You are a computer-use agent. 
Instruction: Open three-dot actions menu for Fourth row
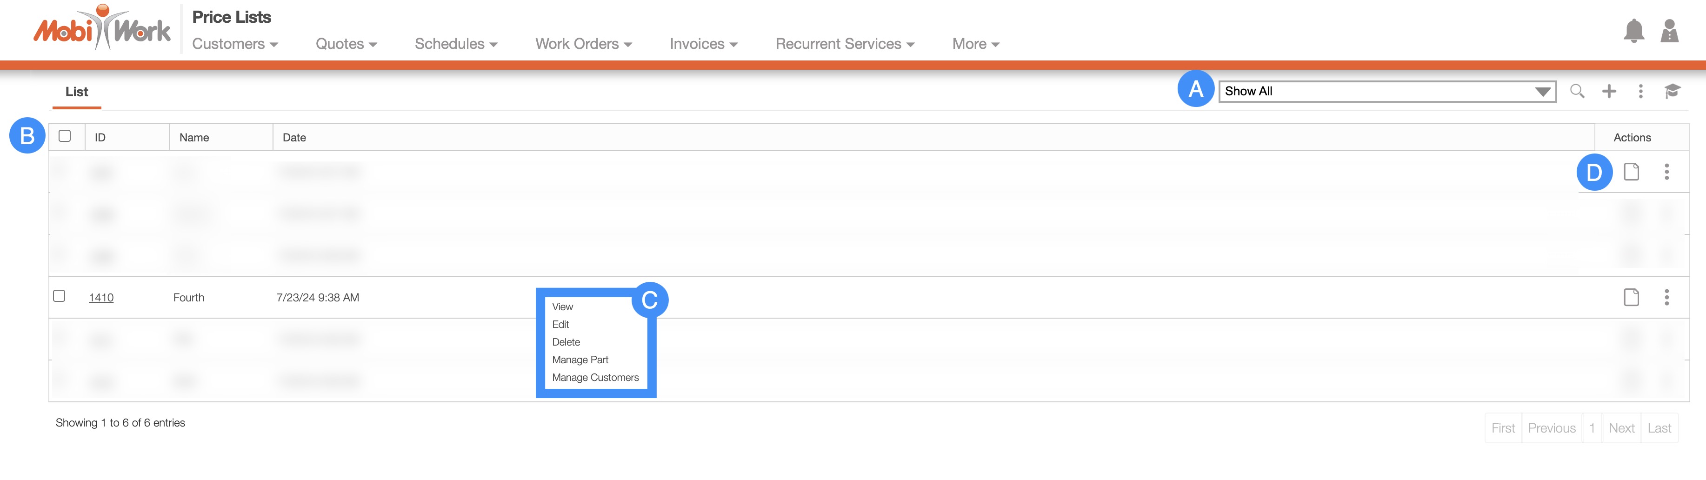click(x=1666, y=297)
